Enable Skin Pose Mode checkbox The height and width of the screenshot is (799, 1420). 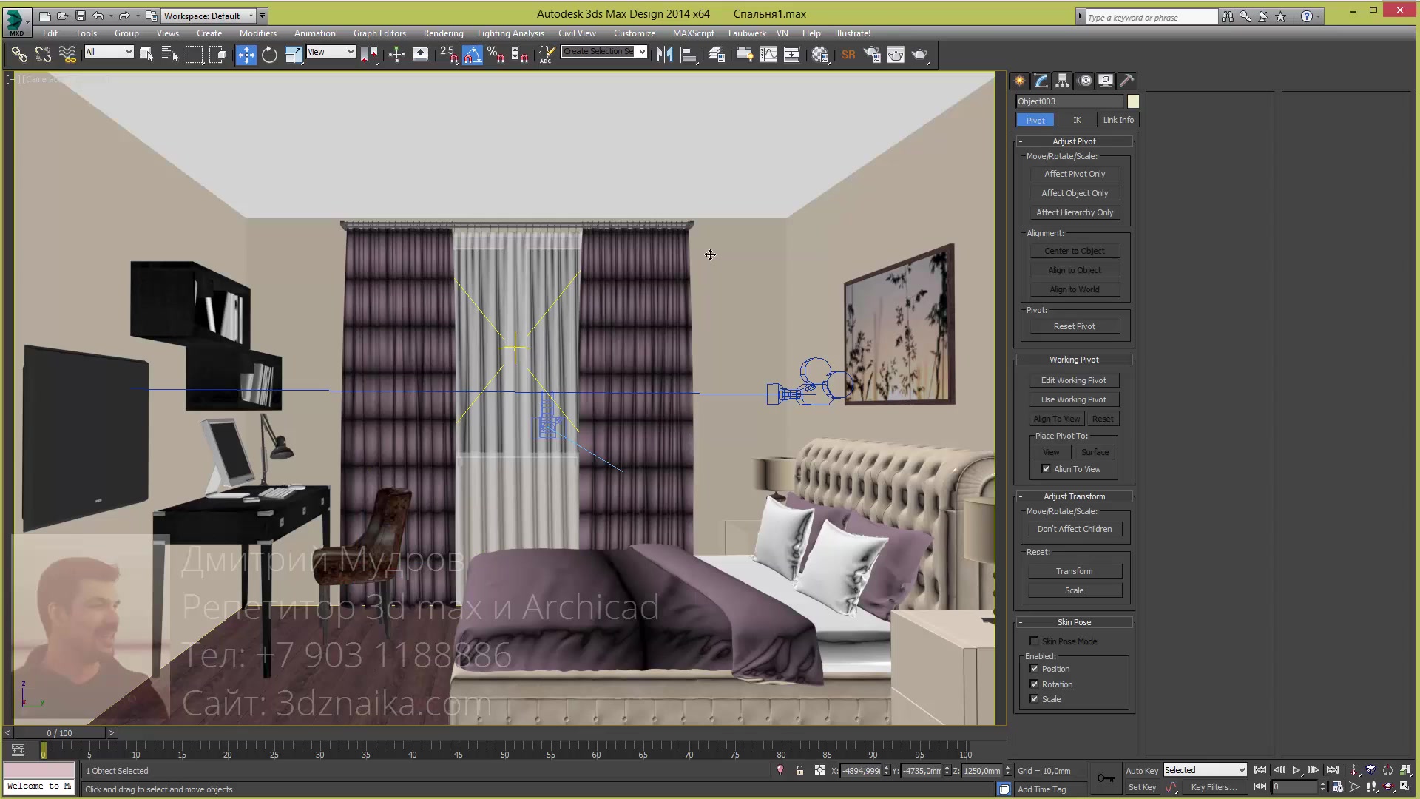(x=1035, y=641)
